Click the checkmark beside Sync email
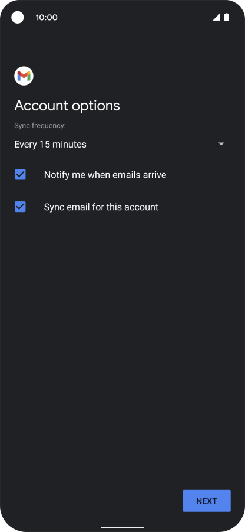 pyautogui.click(x=20, y=207)
